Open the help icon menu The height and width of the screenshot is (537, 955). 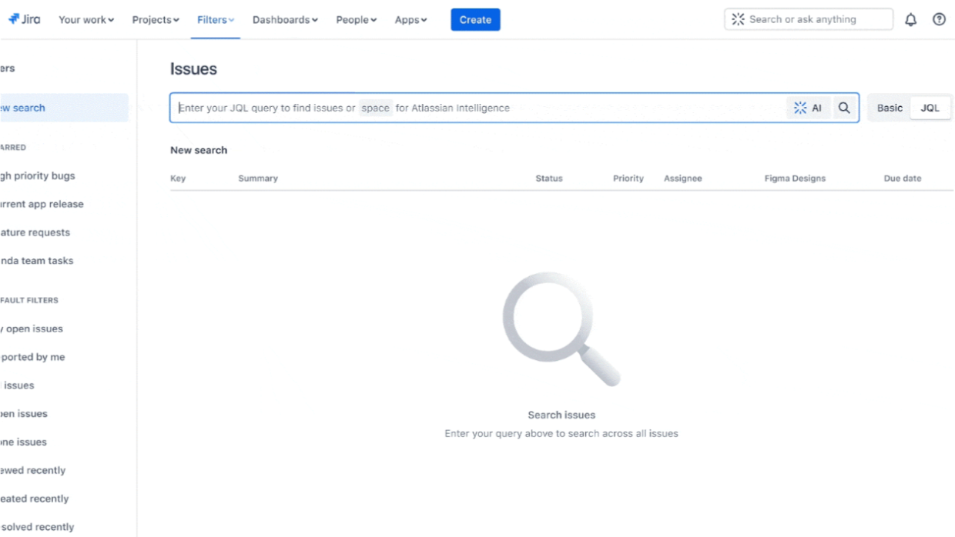pos(939,19)
